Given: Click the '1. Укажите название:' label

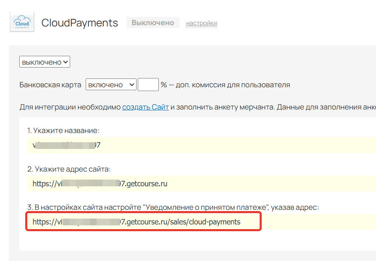Looking at the screenshot, I should point(63,130).
